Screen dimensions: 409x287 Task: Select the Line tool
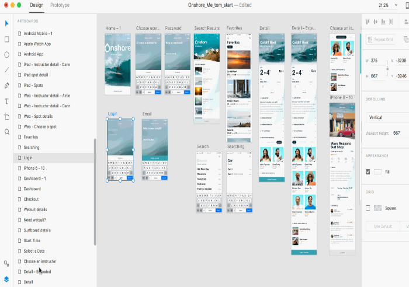coord(6,70)
